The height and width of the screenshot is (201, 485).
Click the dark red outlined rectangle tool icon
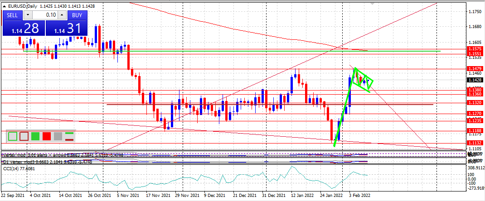[24, 136]
